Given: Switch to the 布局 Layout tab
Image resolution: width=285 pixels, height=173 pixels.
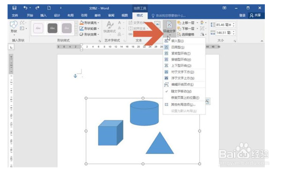Looking at the screenshot, I should [x=71, y=15].
